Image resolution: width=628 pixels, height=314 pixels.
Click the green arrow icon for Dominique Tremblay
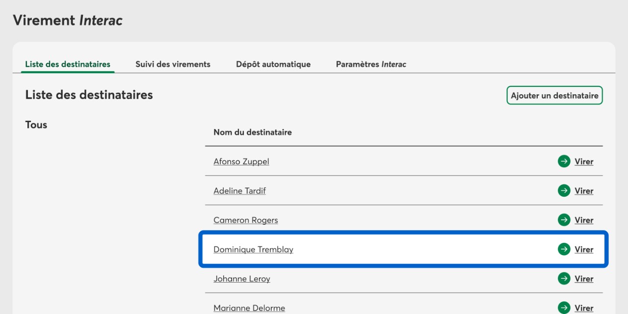tap(564, 249)
